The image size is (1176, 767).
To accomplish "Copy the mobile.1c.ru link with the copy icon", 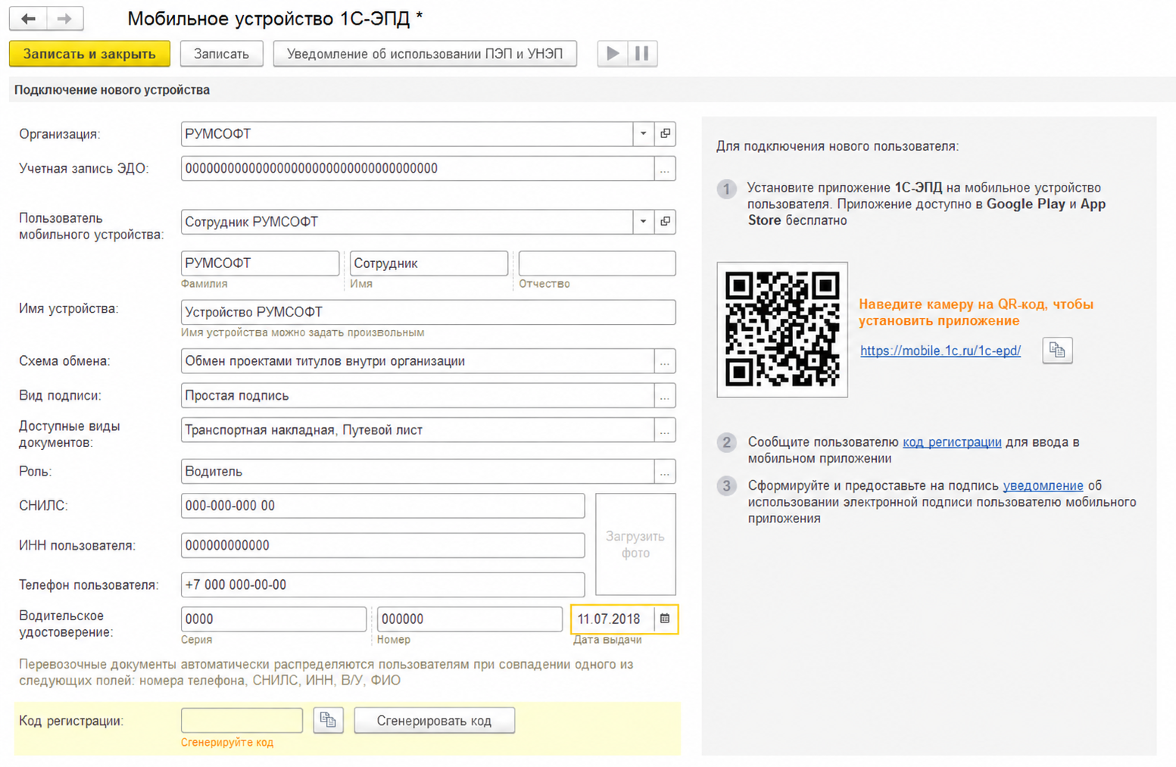I will coord(1057,351).
